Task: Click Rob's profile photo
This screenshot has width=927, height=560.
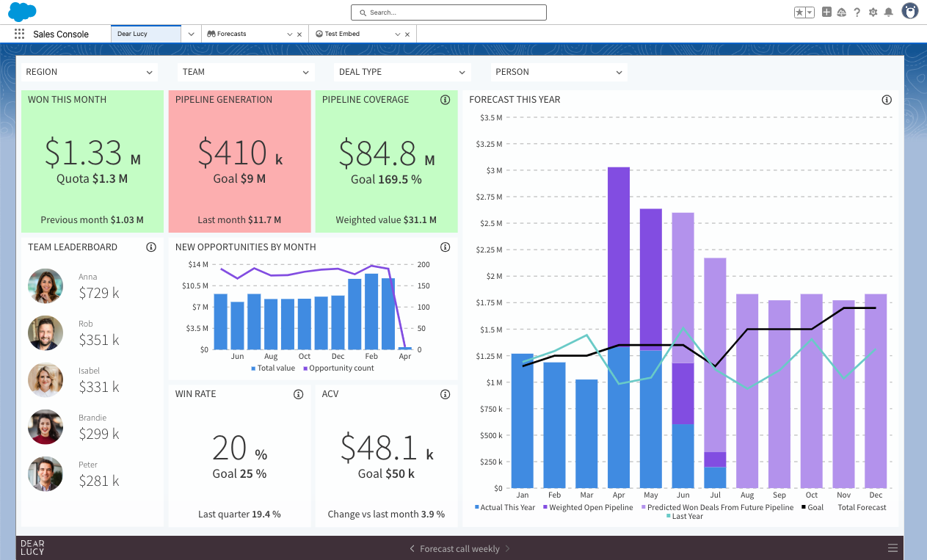Action: (46, 332)
